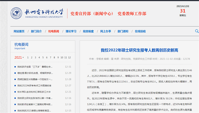199x113 pixels.
Task: Select 杭电新闻 navigation item
Action: pos(54,31)
